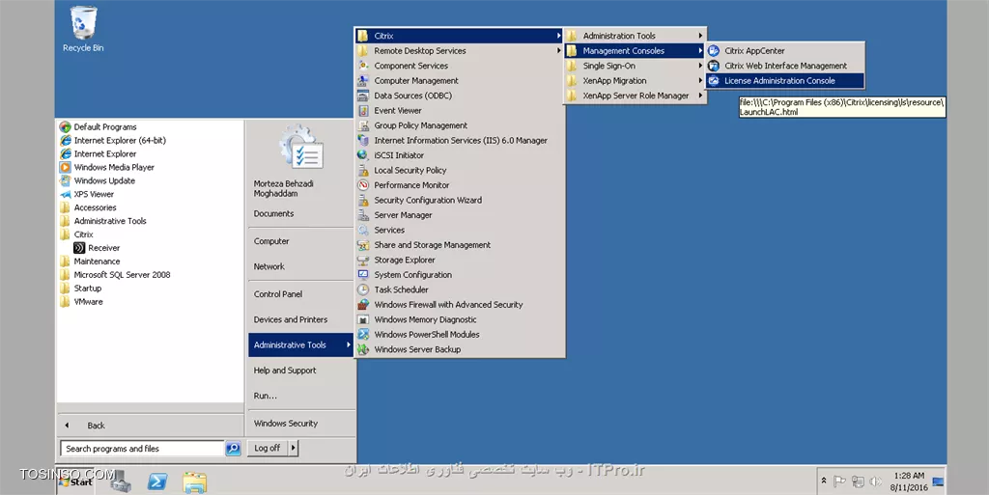
Task: Open the Recycle Bin desktop icon
Action: click(83, 29)
